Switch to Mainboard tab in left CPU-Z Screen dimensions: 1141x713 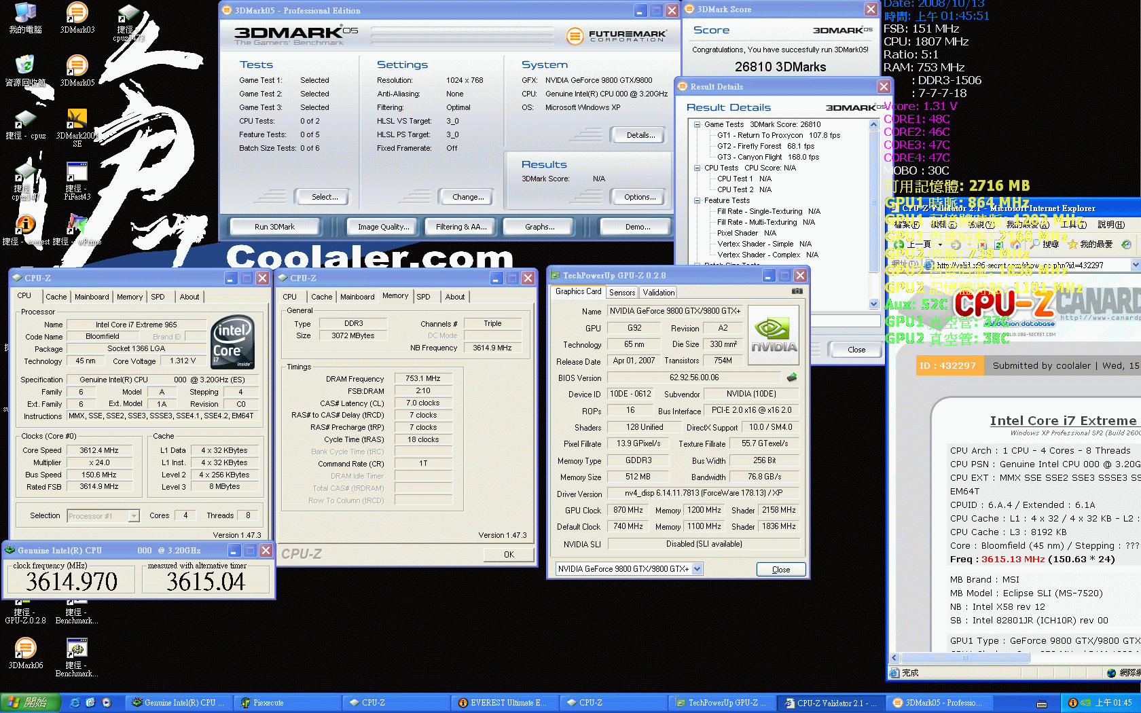point(92,297)
